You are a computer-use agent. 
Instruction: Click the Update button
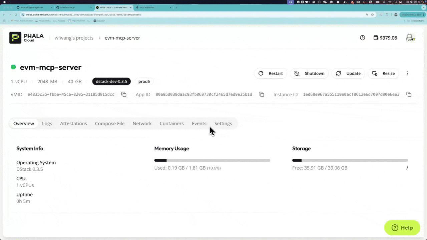[348, 73]
